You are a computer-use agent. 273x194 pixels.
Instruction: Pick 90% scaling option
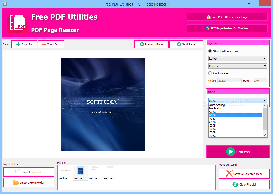[235, 112]
